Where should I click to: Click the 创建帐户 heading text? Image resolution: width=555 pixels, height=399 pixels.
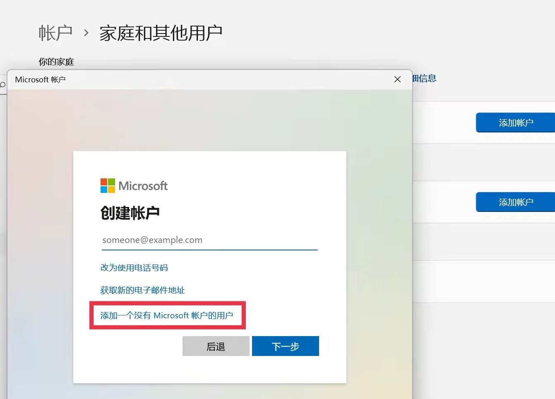pos(130,213)
